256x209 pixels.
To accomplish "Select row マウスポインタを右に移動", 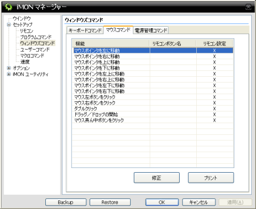I will pyautogui.click(x=153, y=57).
